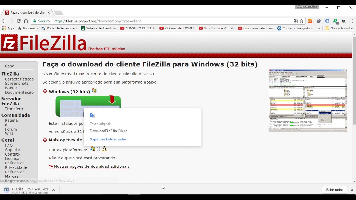Viewport: 356px width, 200px height.
Task: Click the browser forward arrow
Action: [11, 21]
